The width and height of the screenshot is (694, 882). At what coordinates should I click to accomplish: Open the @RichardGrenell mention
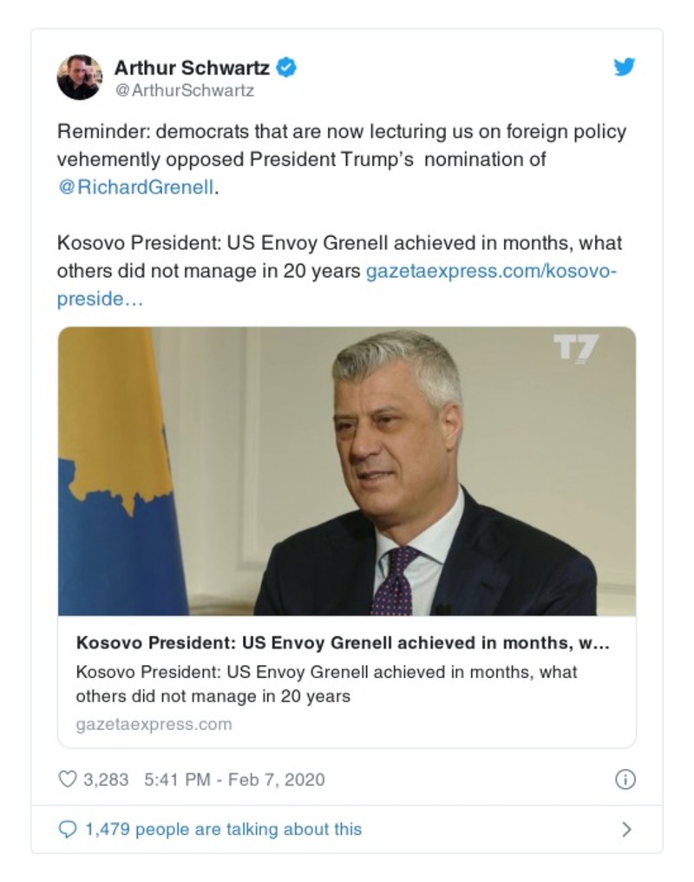click(135, 187)
